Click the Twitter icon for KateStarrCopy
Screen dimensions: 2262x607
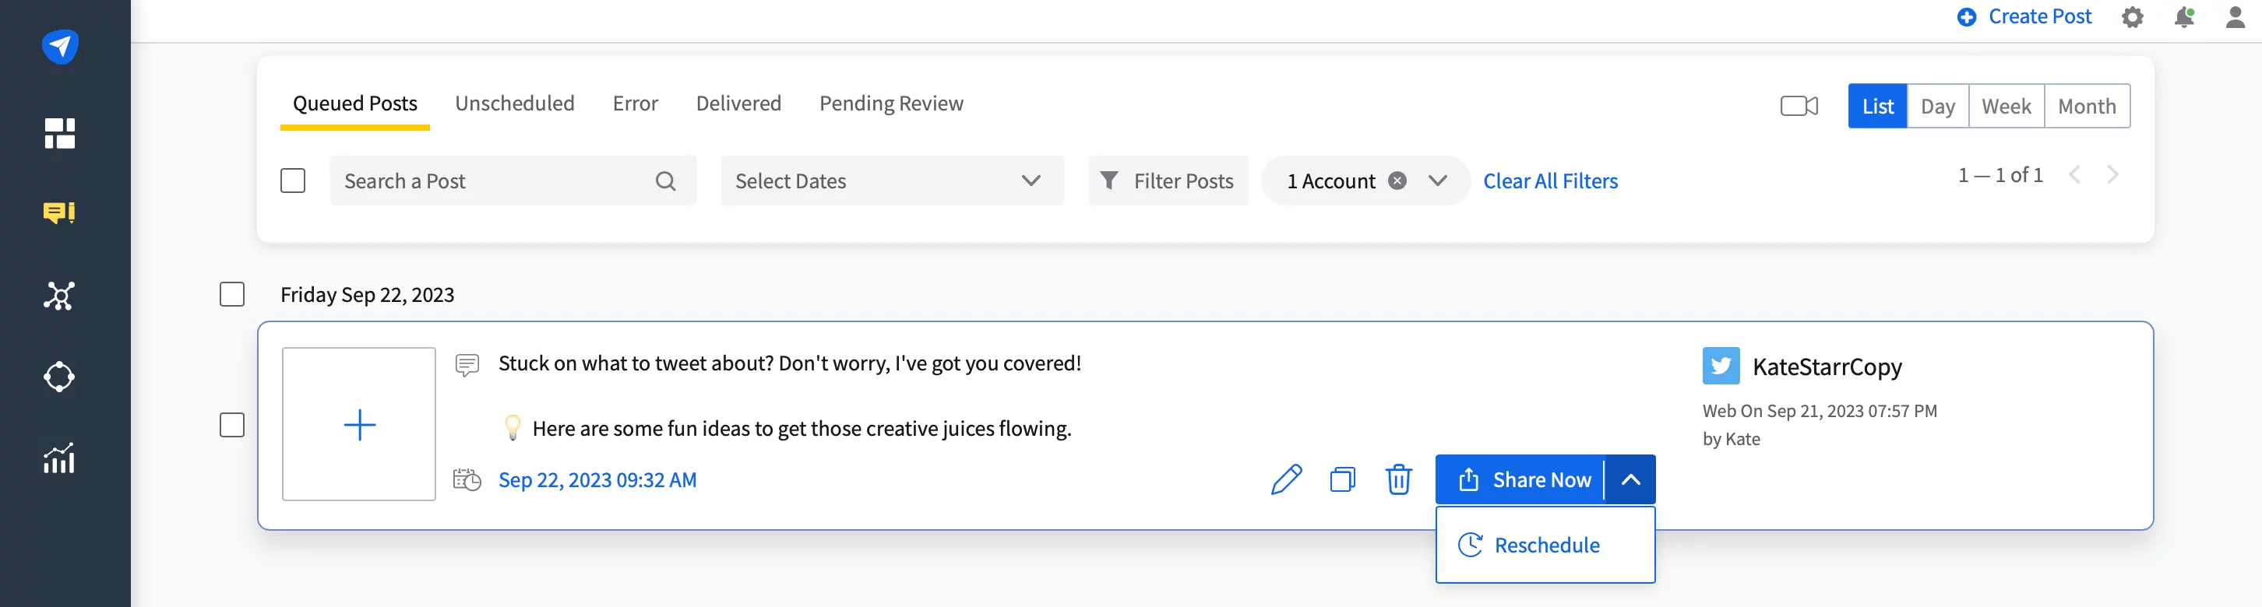click(1720, 366)
